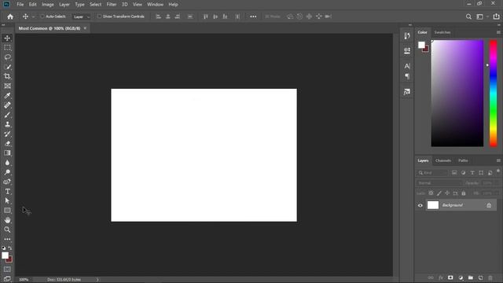Screen dimensions: 503x283
Task: Select the History Brush tool
Action: (7, 134)
